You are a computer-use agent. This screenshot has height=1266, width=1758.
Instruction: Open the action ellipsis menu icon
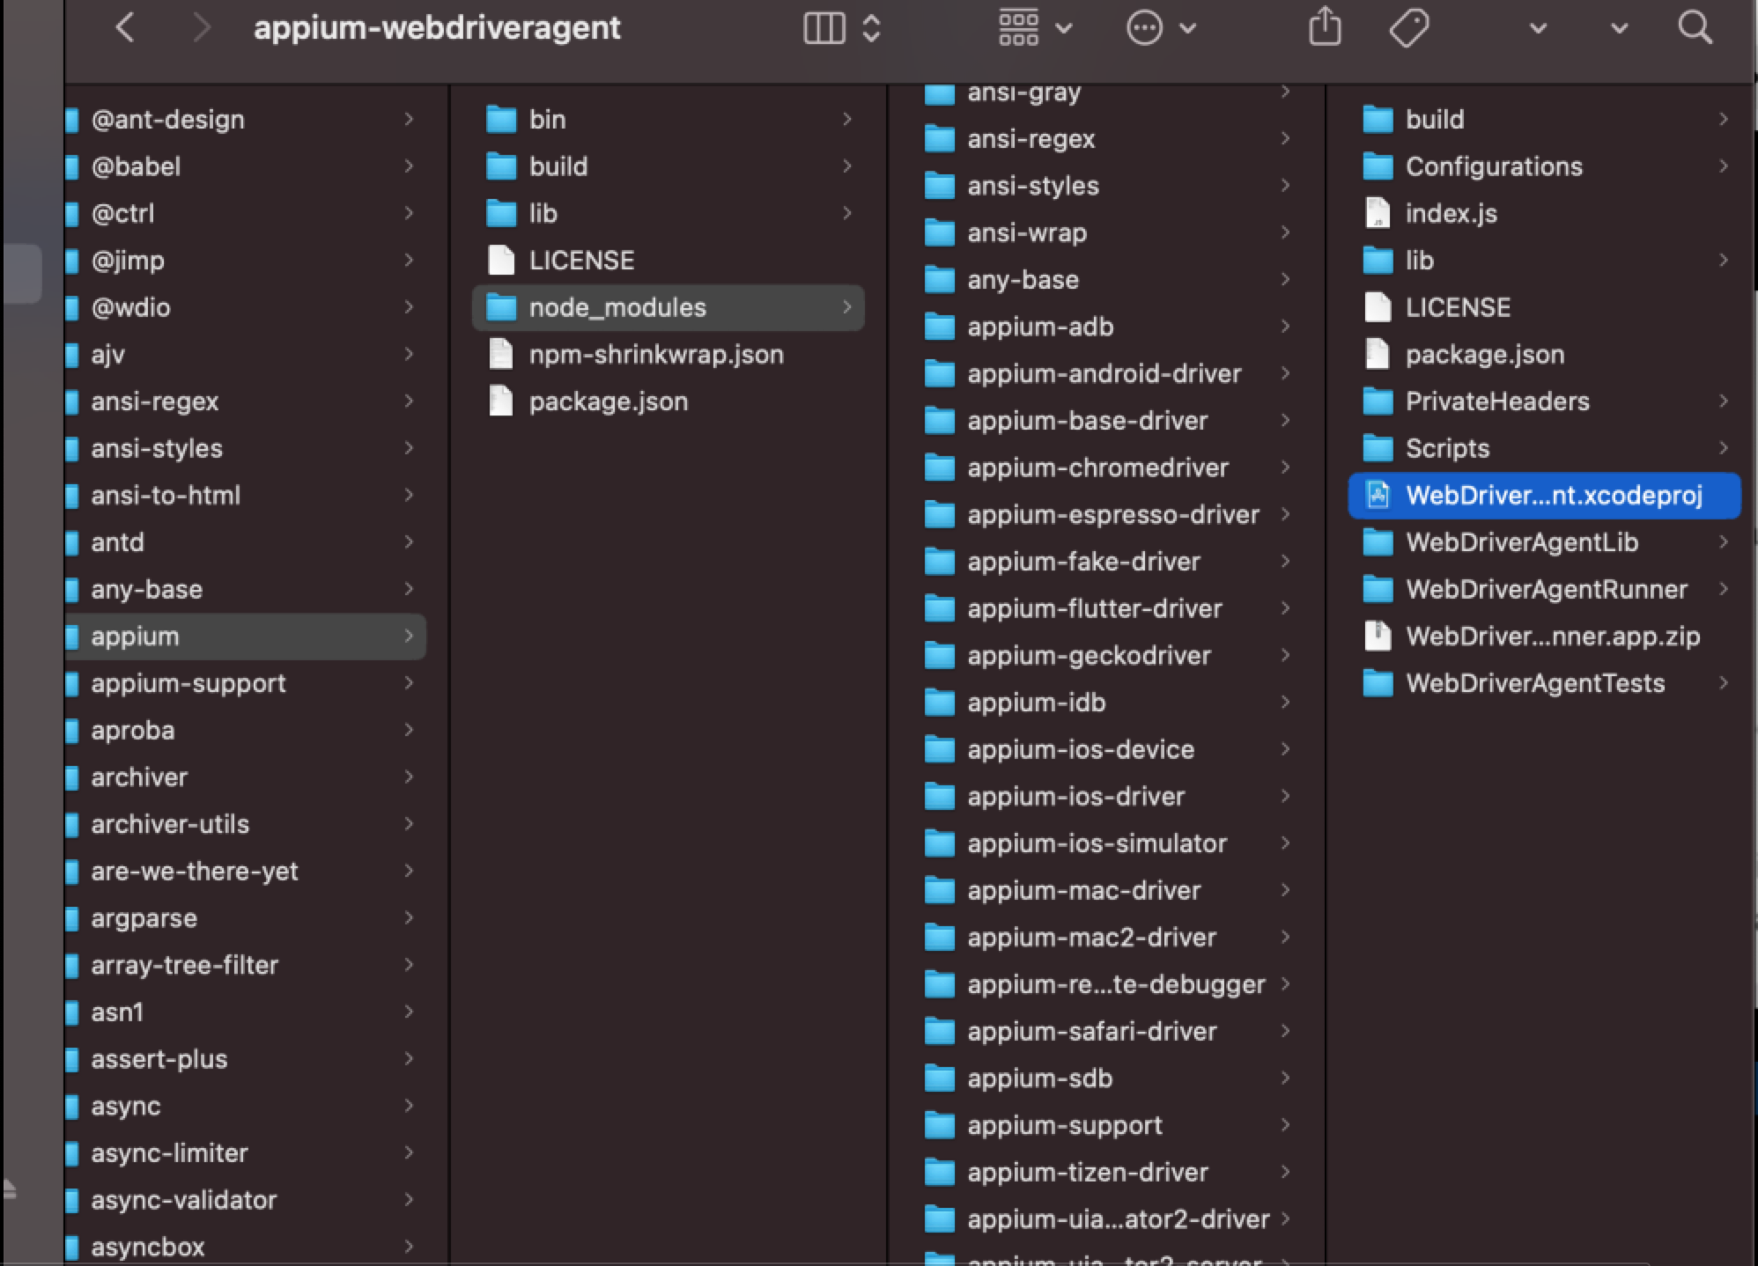click(1144, 28)
